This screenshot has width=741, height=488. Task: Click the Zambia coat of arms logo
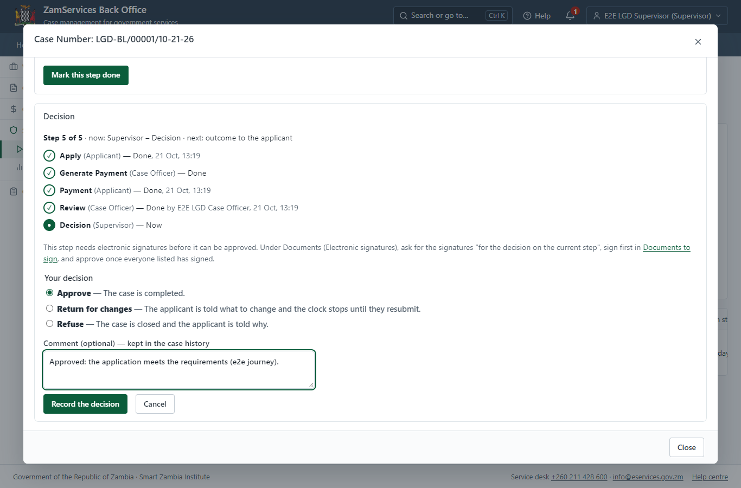[x=25, y=15]
